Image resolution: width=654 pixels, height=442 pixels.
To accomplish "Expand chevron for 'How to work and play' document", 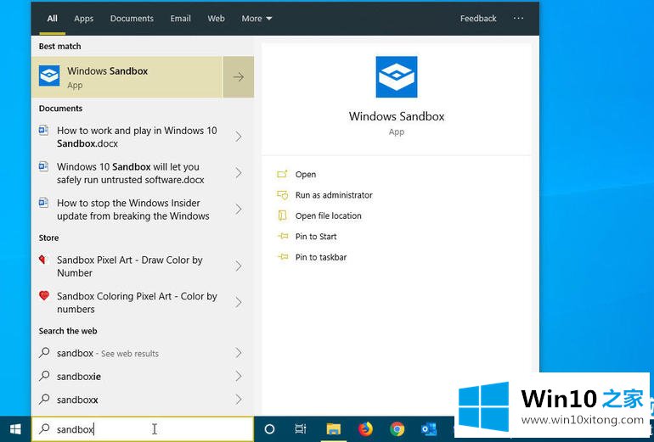I will (x=239, y=137).
